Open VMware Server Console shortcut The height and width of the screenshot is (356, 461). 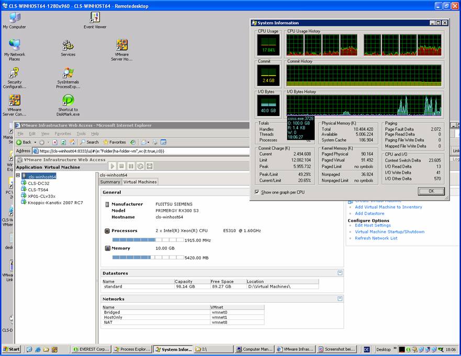15,106
